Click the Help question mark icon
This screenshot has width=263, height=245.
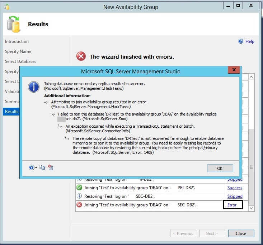tap(241, 41)
